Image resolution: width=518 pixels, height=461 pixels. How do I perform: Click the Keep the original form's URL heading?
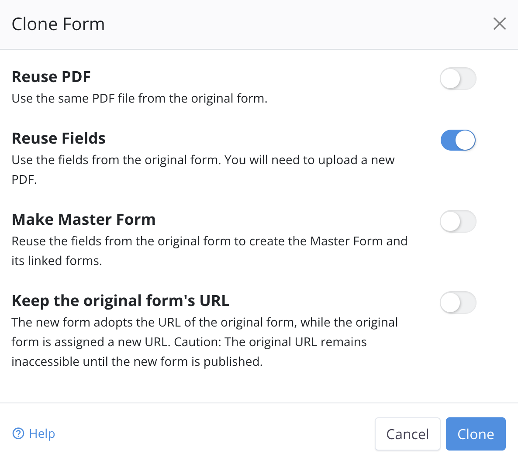click(x=121, y=301)
